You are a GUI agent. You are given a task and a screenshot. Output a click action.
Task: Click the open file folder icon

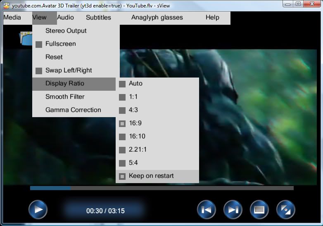tap(26, 38)
